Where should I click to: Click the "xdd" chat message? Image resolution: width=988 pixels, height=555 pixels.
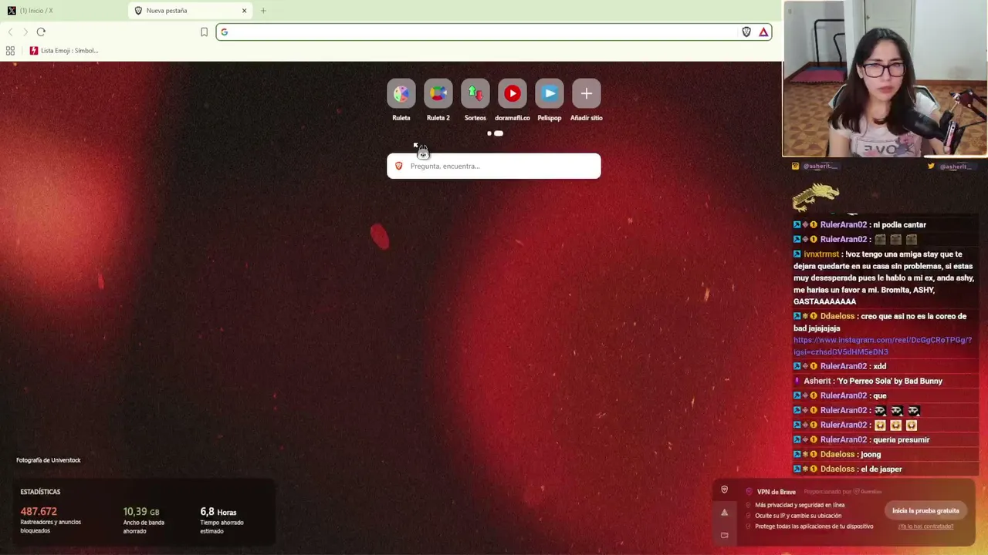tap(879, 367)
